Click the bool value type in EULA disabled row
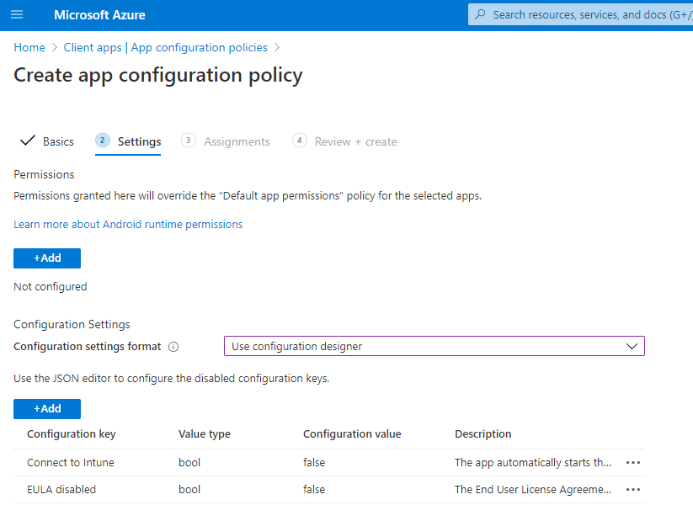This screenshot has width=693, height=521. pyautogui.click(x=189, y=490)
